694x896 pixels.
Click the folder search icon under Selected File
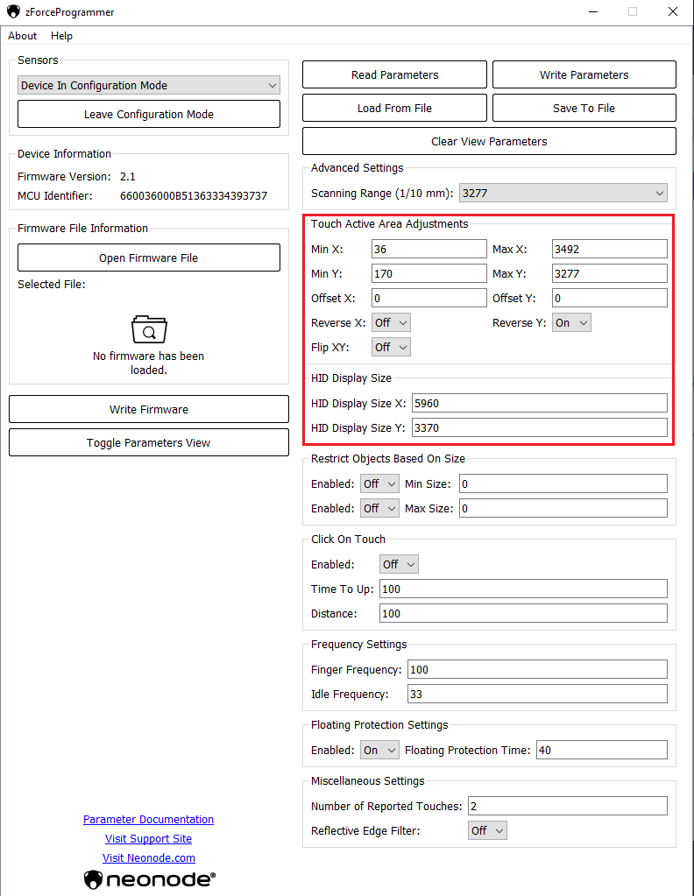(x=148, y=329)
